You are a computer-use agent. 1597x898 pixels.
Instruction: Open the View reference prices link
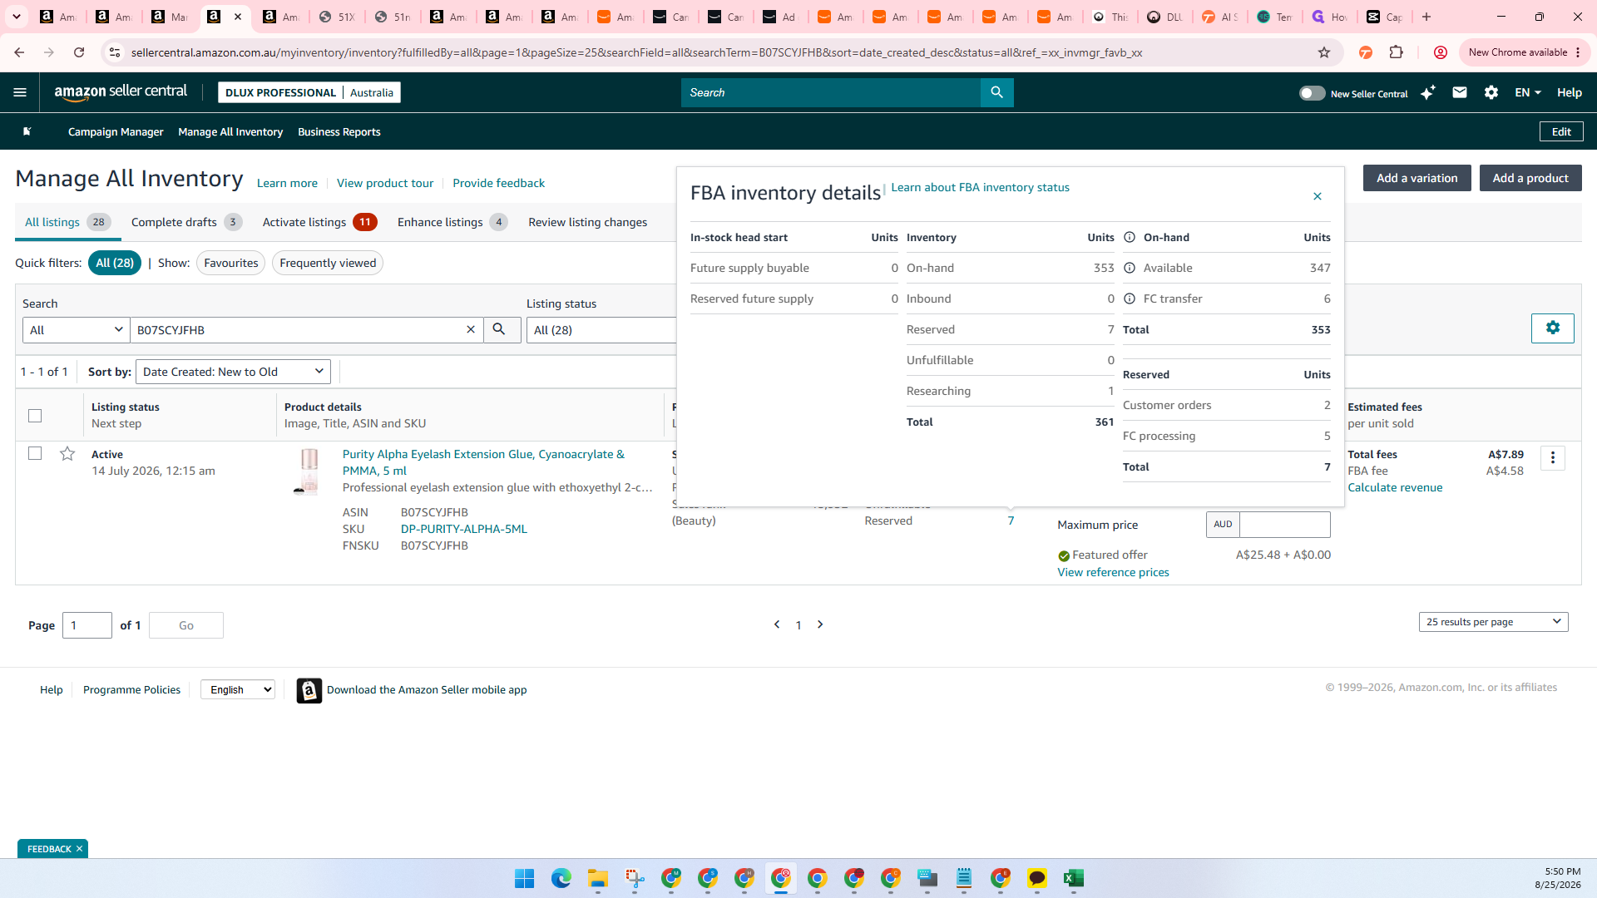[1114, 572]
